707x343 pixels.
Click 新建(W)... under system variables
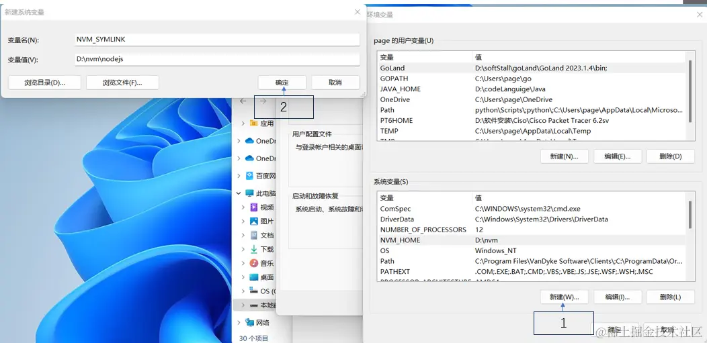coord(564,297)
